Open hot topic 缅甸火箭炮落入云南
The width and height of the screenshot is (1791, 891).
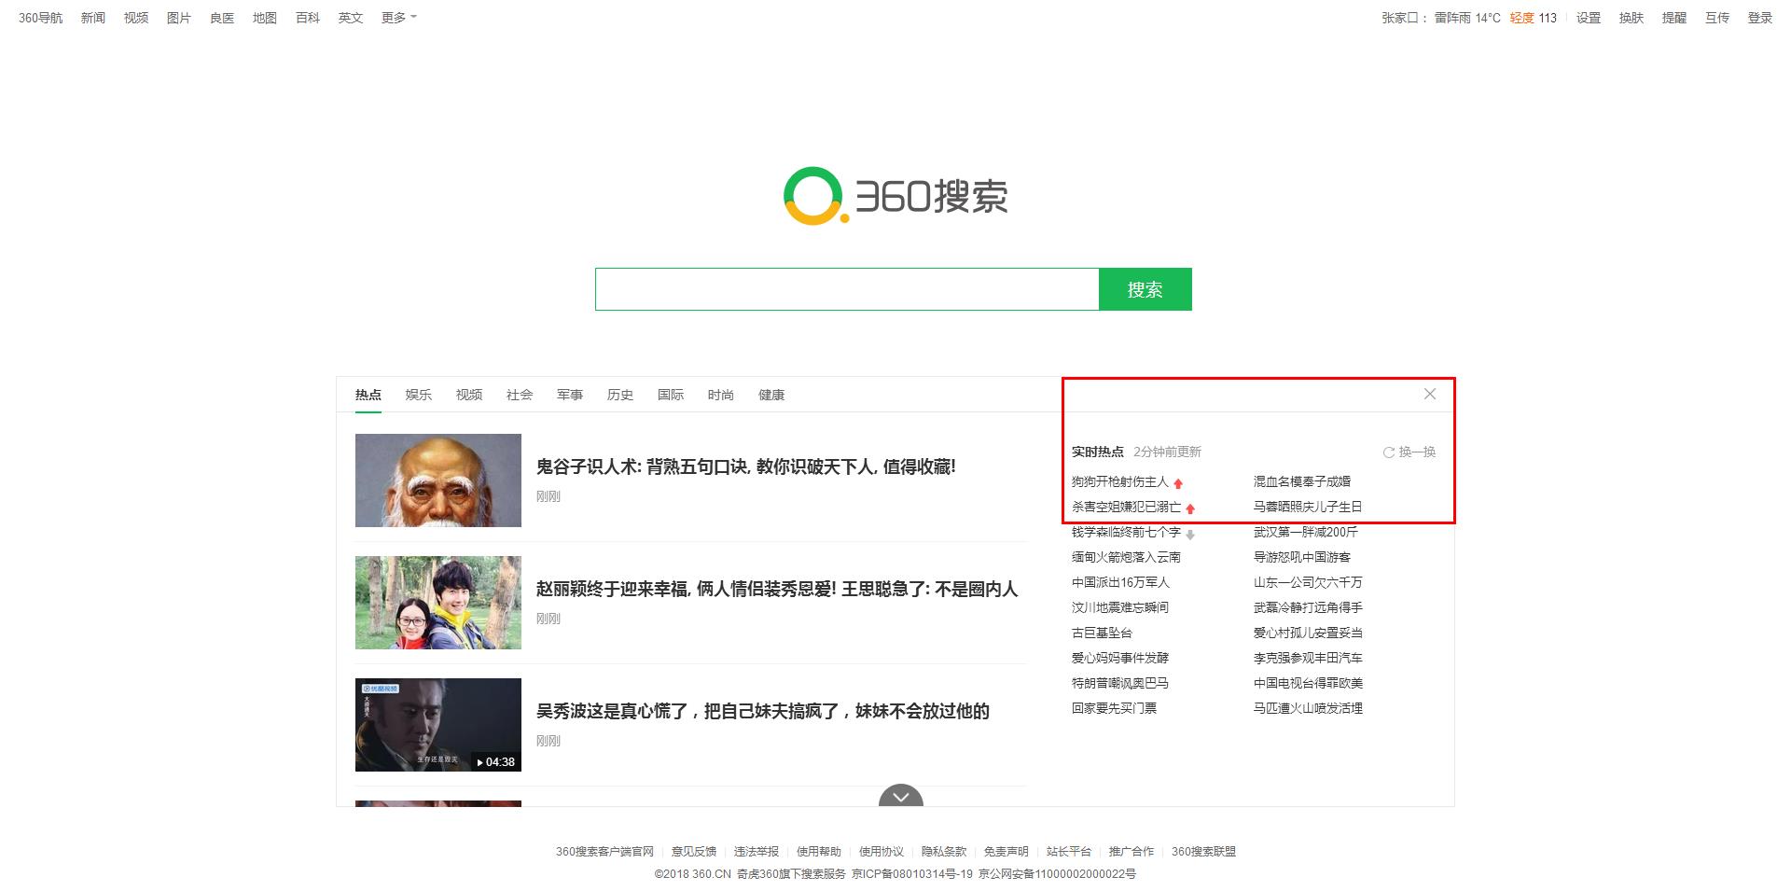1127,557
